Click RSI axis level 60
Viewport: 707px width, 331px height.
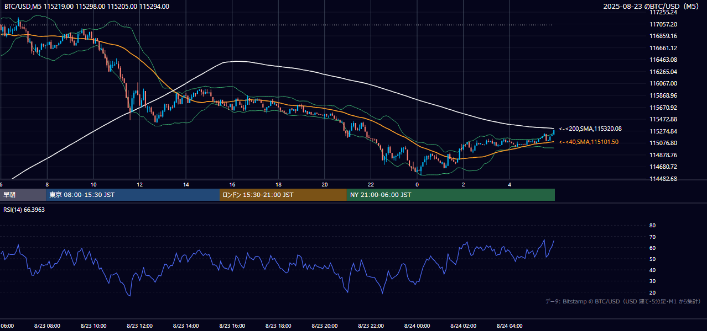pyautogui.click(x=652, y=248)
